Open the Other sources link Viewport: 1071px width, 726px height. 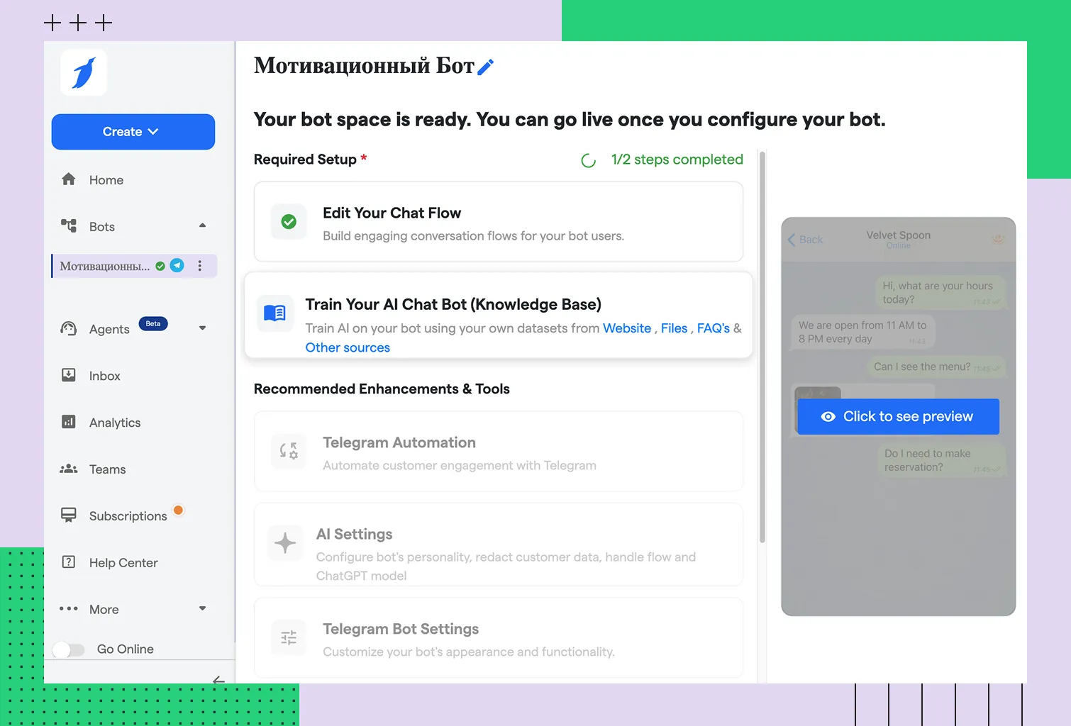click(x=348, y=347)
